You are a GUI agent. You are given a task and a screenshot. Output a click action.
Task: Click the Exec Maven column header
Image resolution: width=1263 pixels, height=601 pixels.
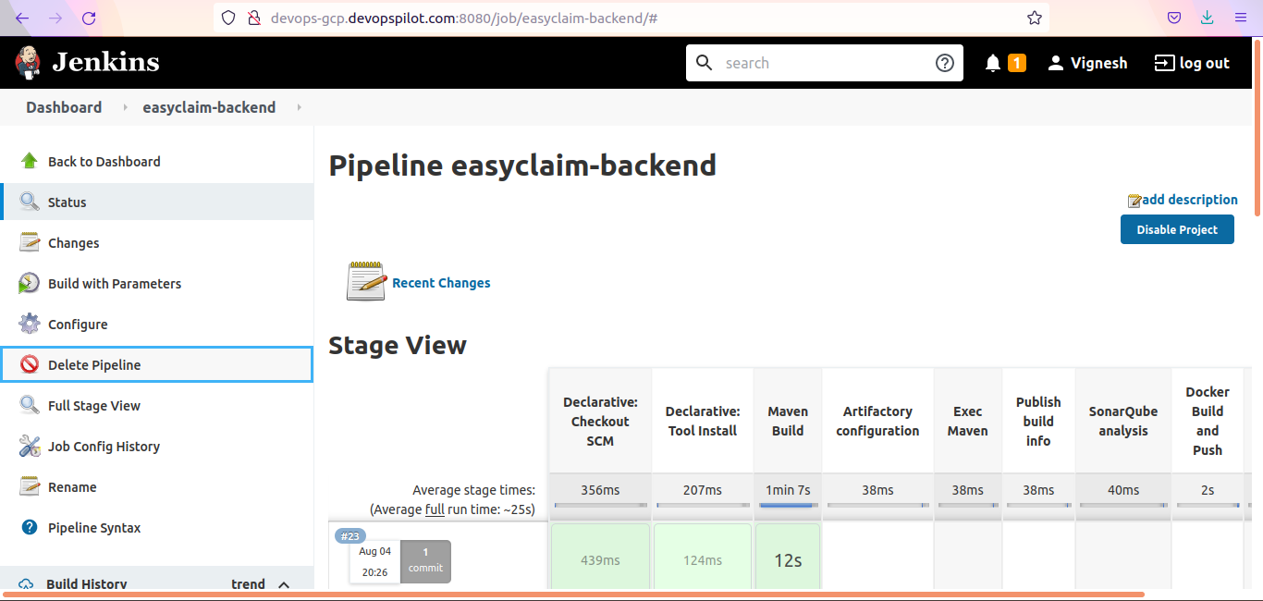[968, 422]
